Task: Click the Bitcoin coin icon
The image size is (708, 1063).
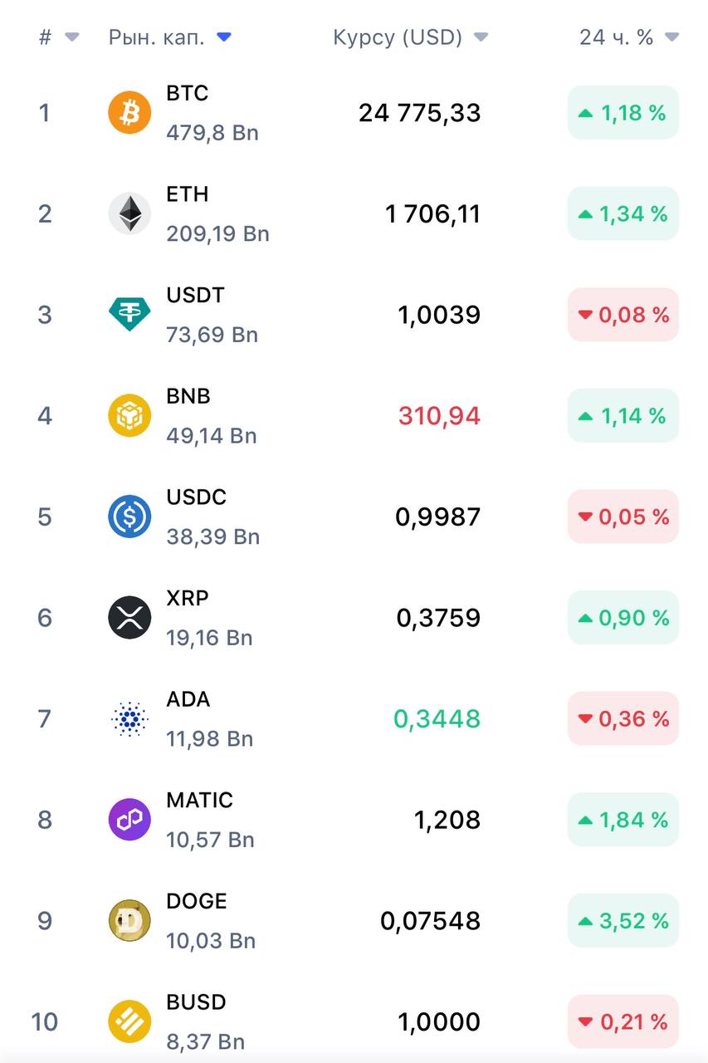Action: (x=129, y=113)
